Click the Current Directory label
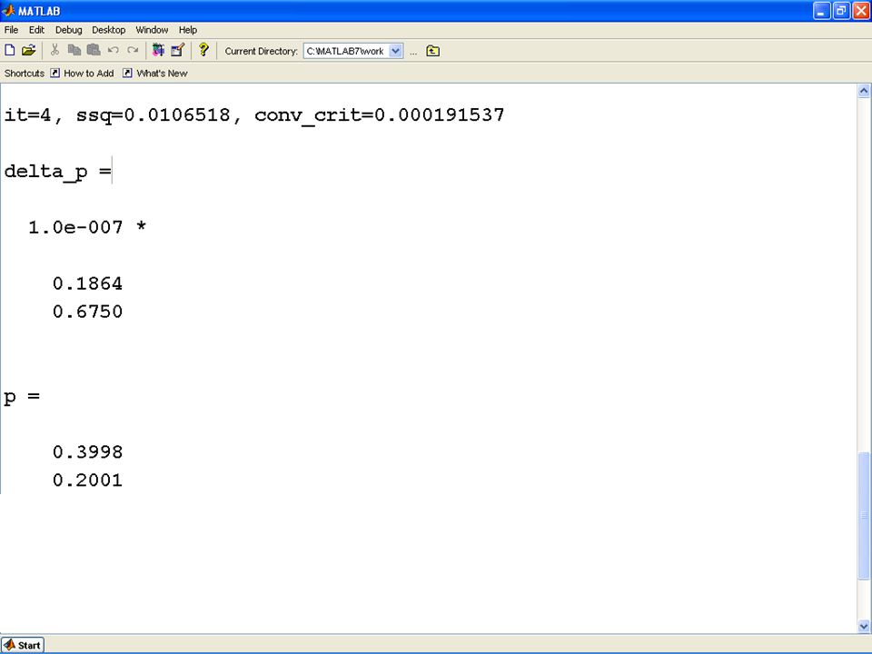 262,51
